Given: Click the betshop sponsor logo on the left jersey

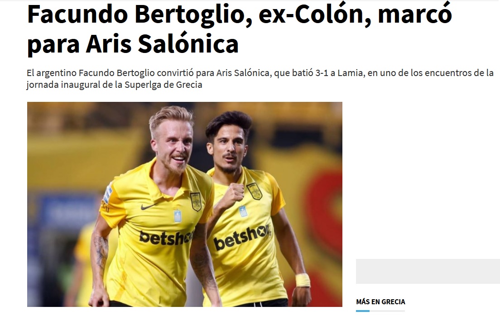Looking at the screenshot, I should click(x=166, y=238).
